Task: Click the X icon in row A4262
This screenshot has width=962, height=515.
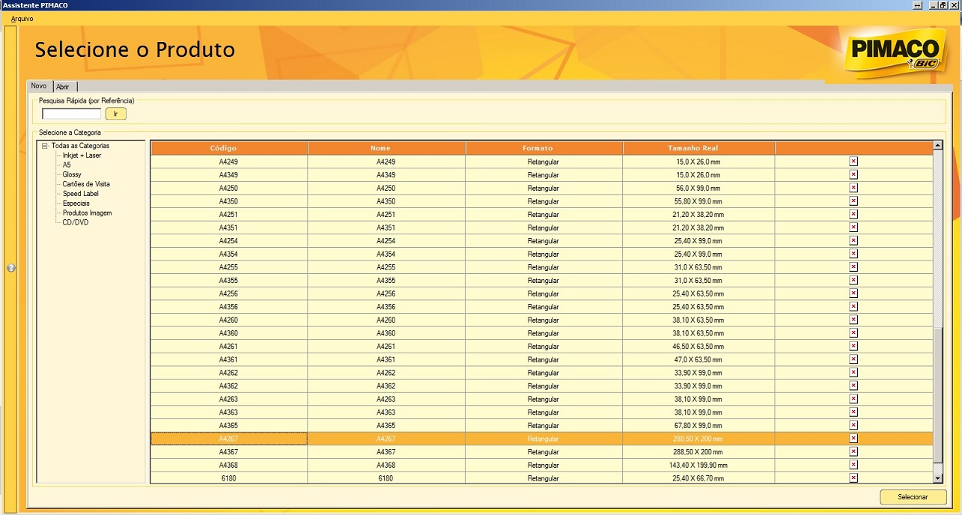Action: [853, 372]
